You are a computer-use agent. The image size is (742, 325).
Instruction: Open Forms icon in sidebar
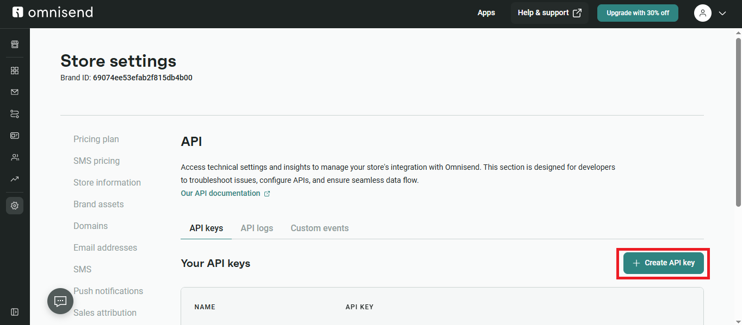[15, 136]
